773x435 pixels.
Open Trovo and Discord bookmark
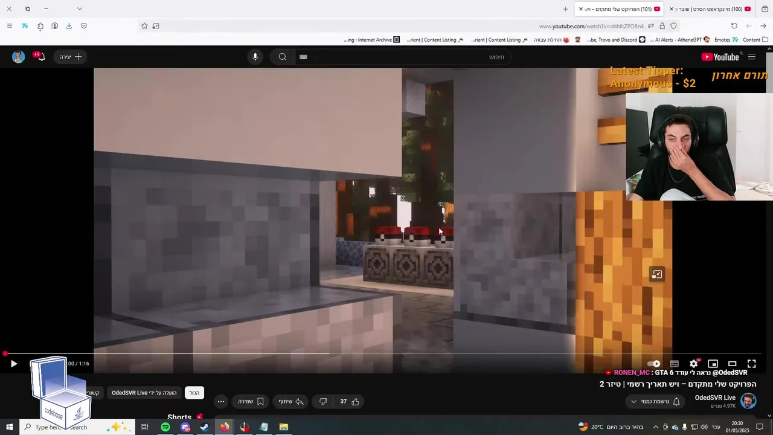(x=616, y=40)
